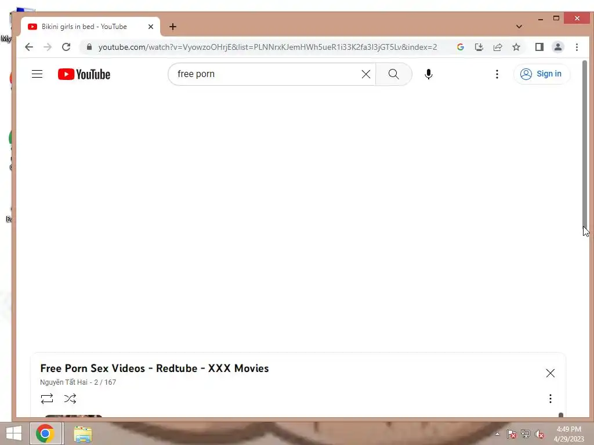594x445 pixels.
Task: Open playlist owner Nguyên Tất Hai
Action: [x=64, y=382]
